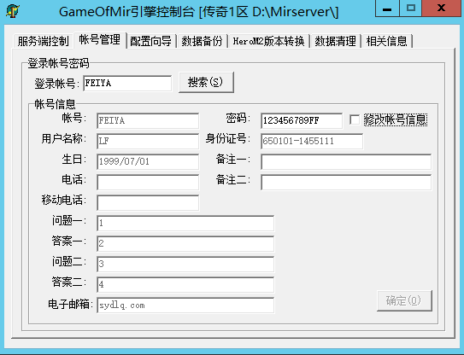Image resolution: width=464 pixels, height=355 pixels.
Task: Select the 帐号管理 tab
Action: (x=100, y=40)
